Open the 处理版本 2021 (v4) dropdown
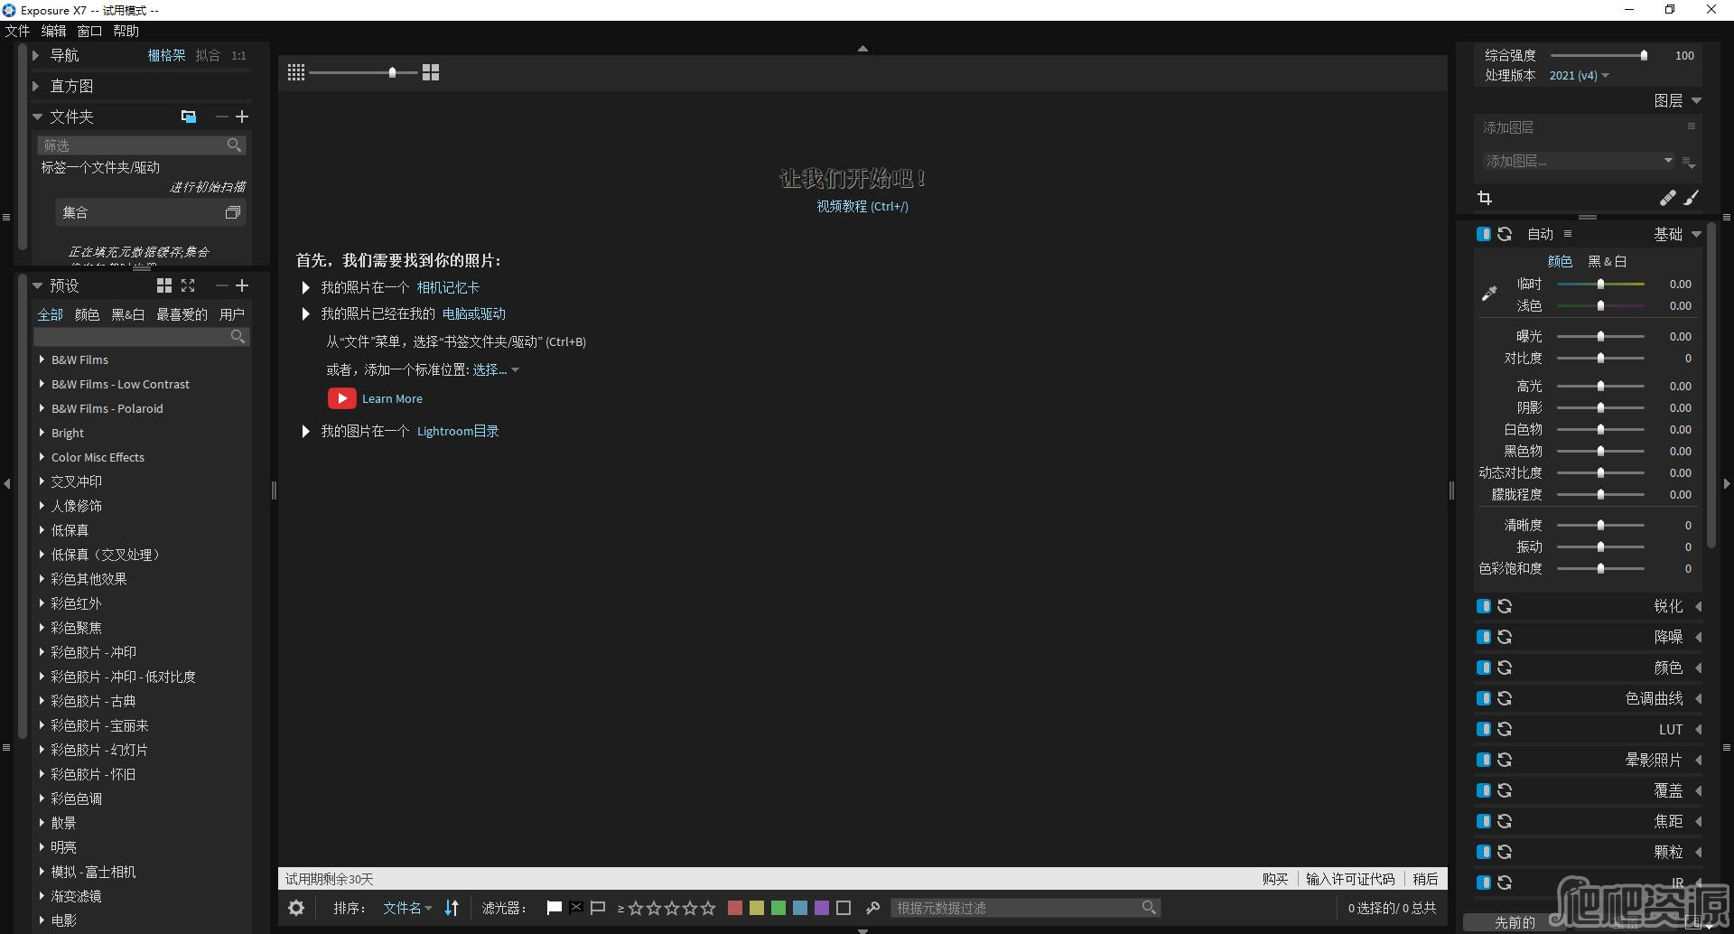 [x=1579, y=76]
